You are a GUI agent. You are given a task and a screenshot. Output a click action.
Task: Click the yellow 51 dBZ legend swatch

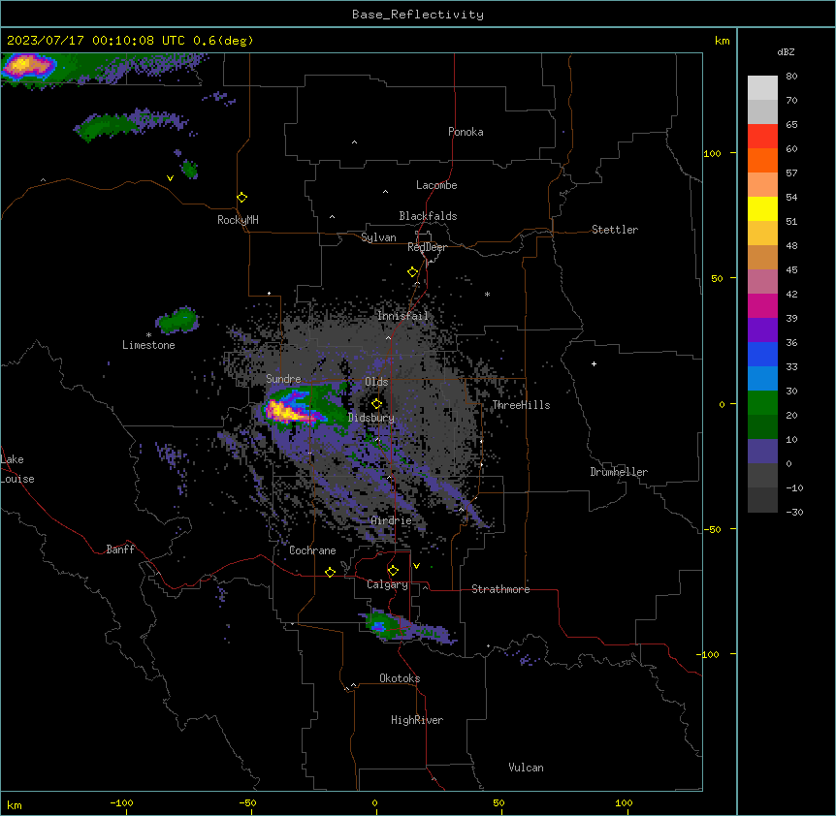point(762,208)
